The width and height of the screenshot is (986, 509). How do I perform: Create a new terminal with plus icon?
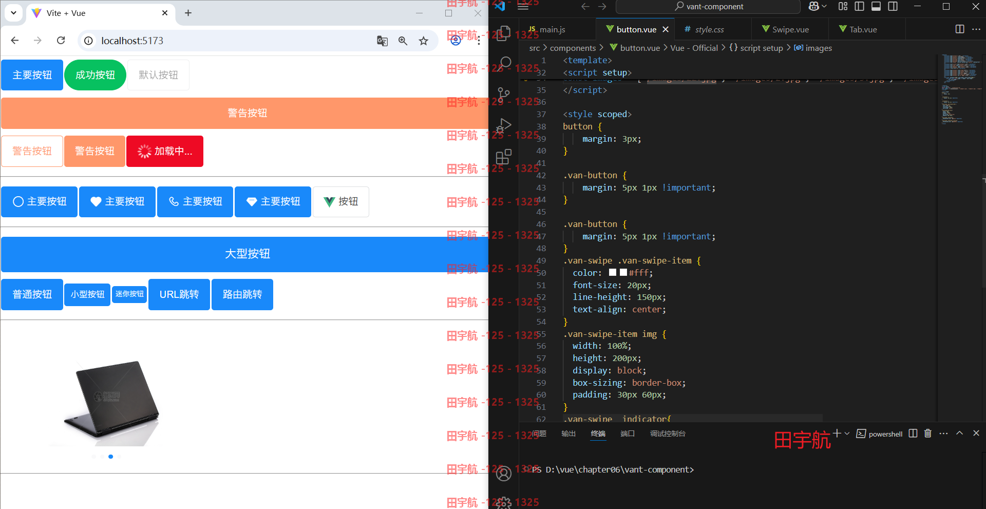point(837,433)
